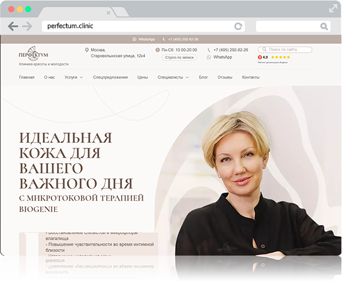Click header phone handset icon
This screenshot has width=342, height=282.
click(209, 50)
